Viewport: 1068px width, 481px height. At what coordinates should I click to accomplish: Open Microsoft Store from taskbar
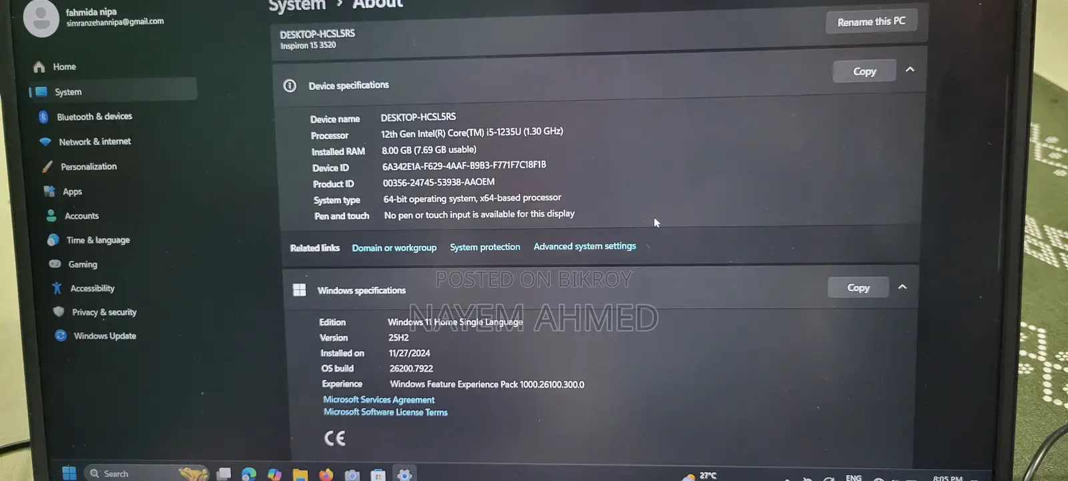pyautogui.click(x=378, y=475)
